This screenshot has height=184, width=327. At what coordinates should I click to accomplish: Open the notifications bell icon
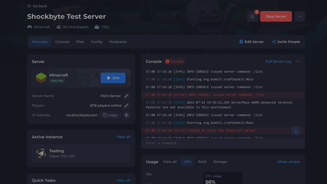(x=252, y=16)
